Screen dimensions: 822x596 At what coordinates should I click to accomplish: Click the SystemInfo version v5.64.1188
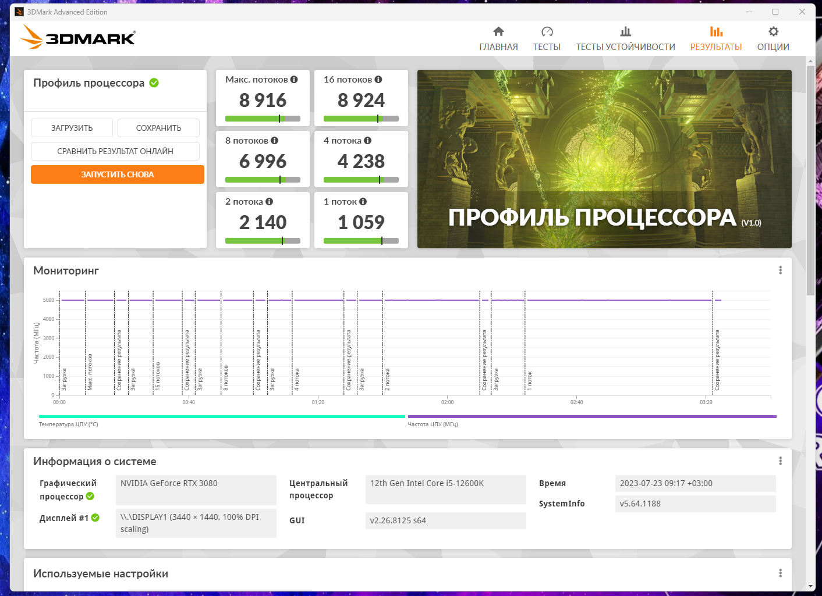(x=696, y=504)
